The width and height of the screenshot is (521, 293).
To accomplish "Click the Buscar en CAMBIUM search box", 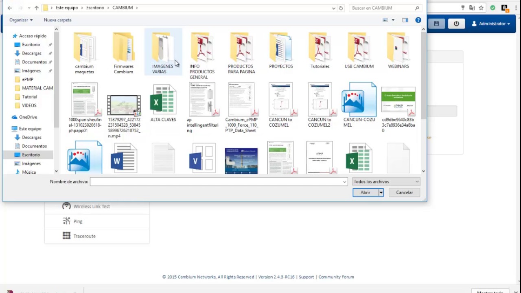I will click(385, 8).
